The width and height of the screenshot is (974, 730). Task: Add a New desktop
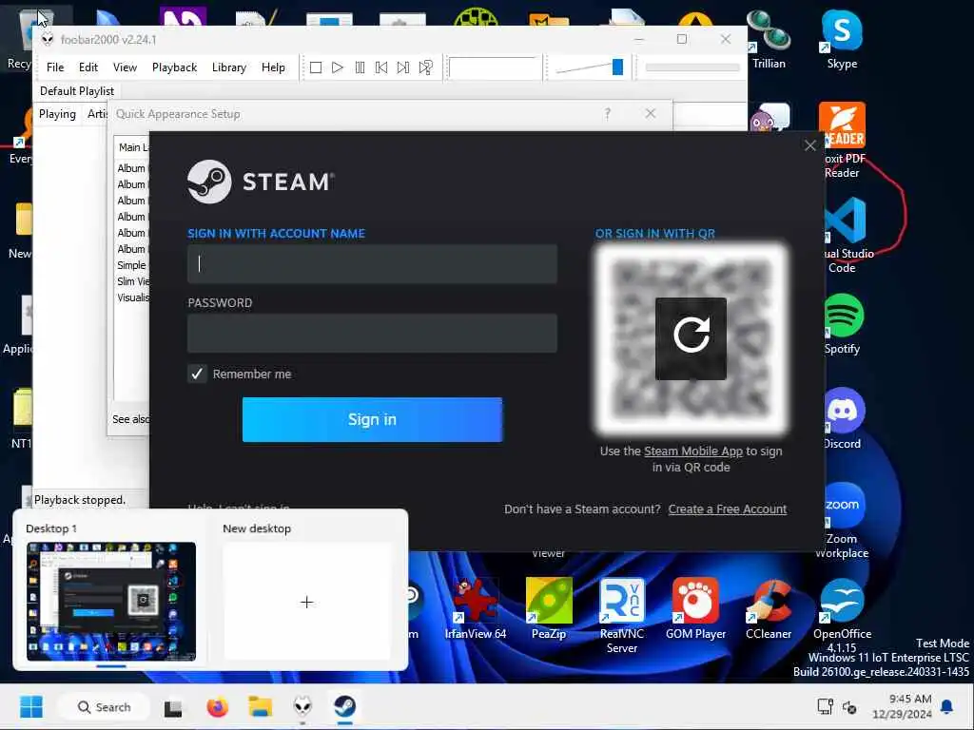point(307,602)
